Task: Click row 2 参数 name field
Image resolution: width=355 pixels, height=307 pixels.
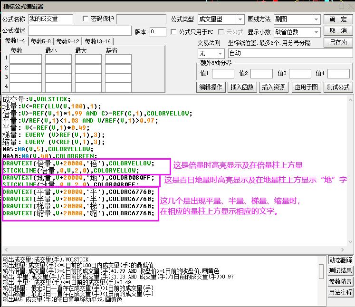Action: tap(26, 68)
